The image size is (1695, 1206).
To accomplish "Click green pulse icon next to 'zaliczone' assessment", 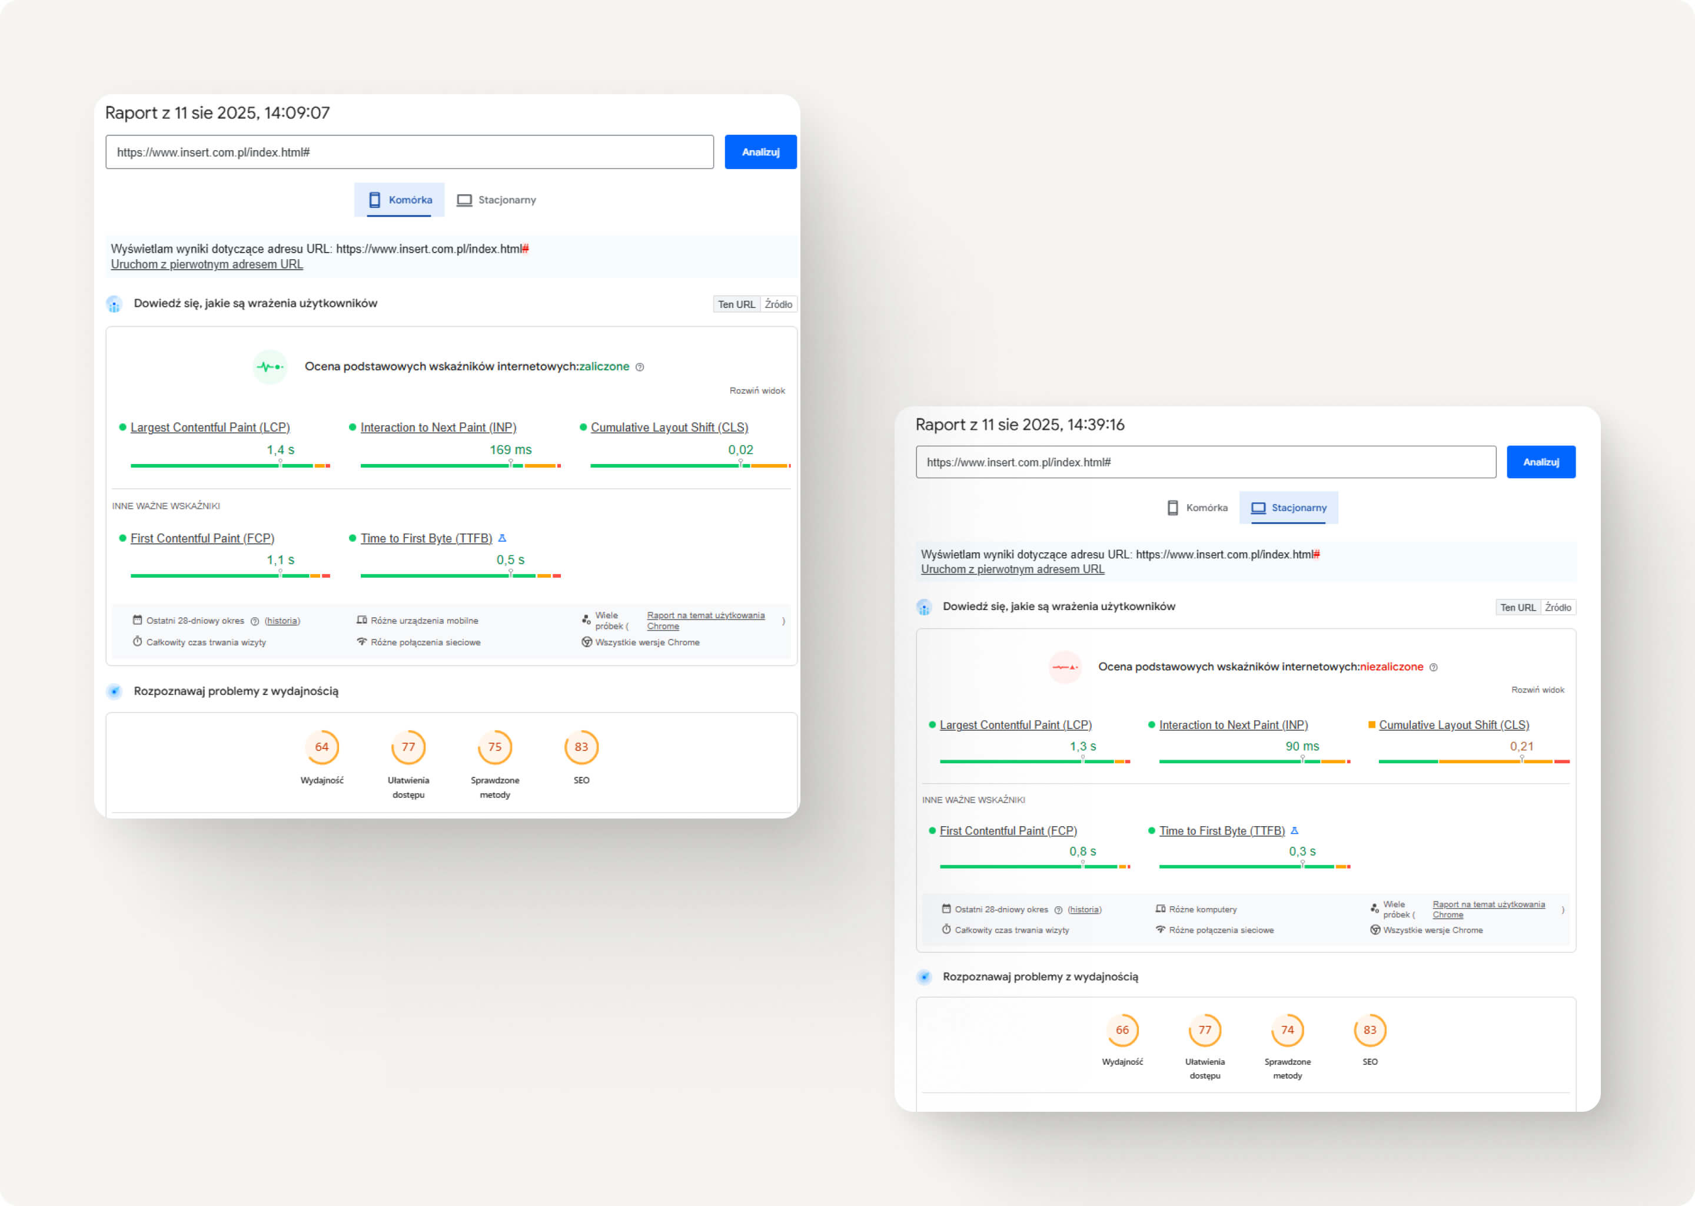I will [x=270, y=367].
